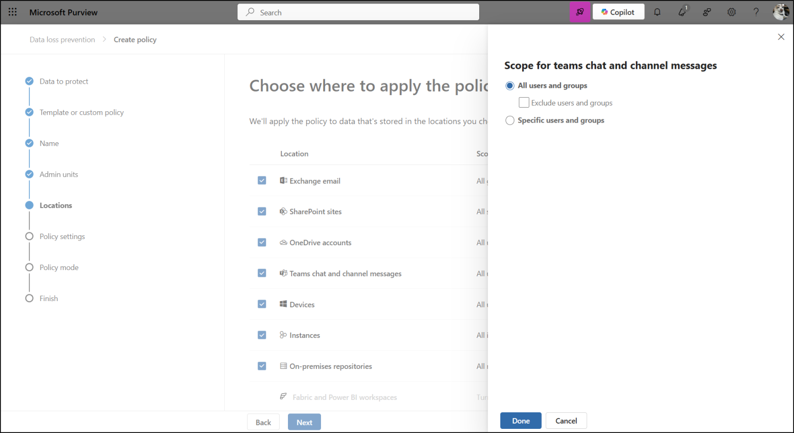Open the Help question mark menu

(756, 11)
